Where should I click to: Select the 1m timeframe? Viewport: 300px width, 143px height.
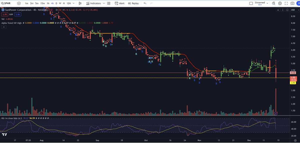(x=26, y=3)
